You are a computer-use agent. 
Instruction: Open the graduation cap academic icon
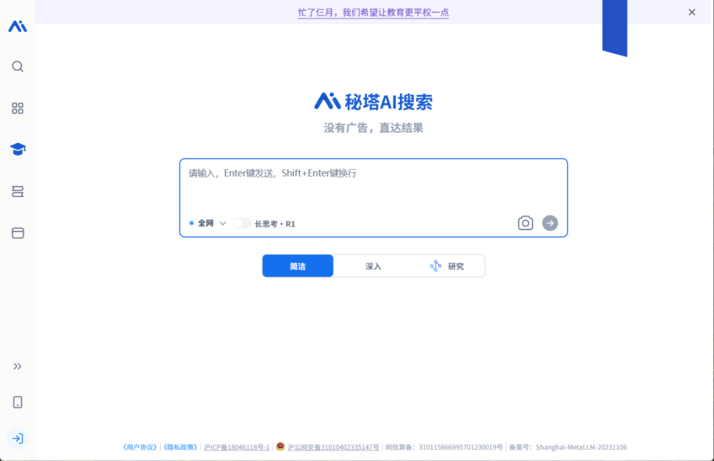(x=18, y=149)
